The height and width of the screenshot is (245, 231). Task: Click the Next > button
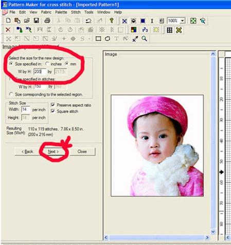54,152
